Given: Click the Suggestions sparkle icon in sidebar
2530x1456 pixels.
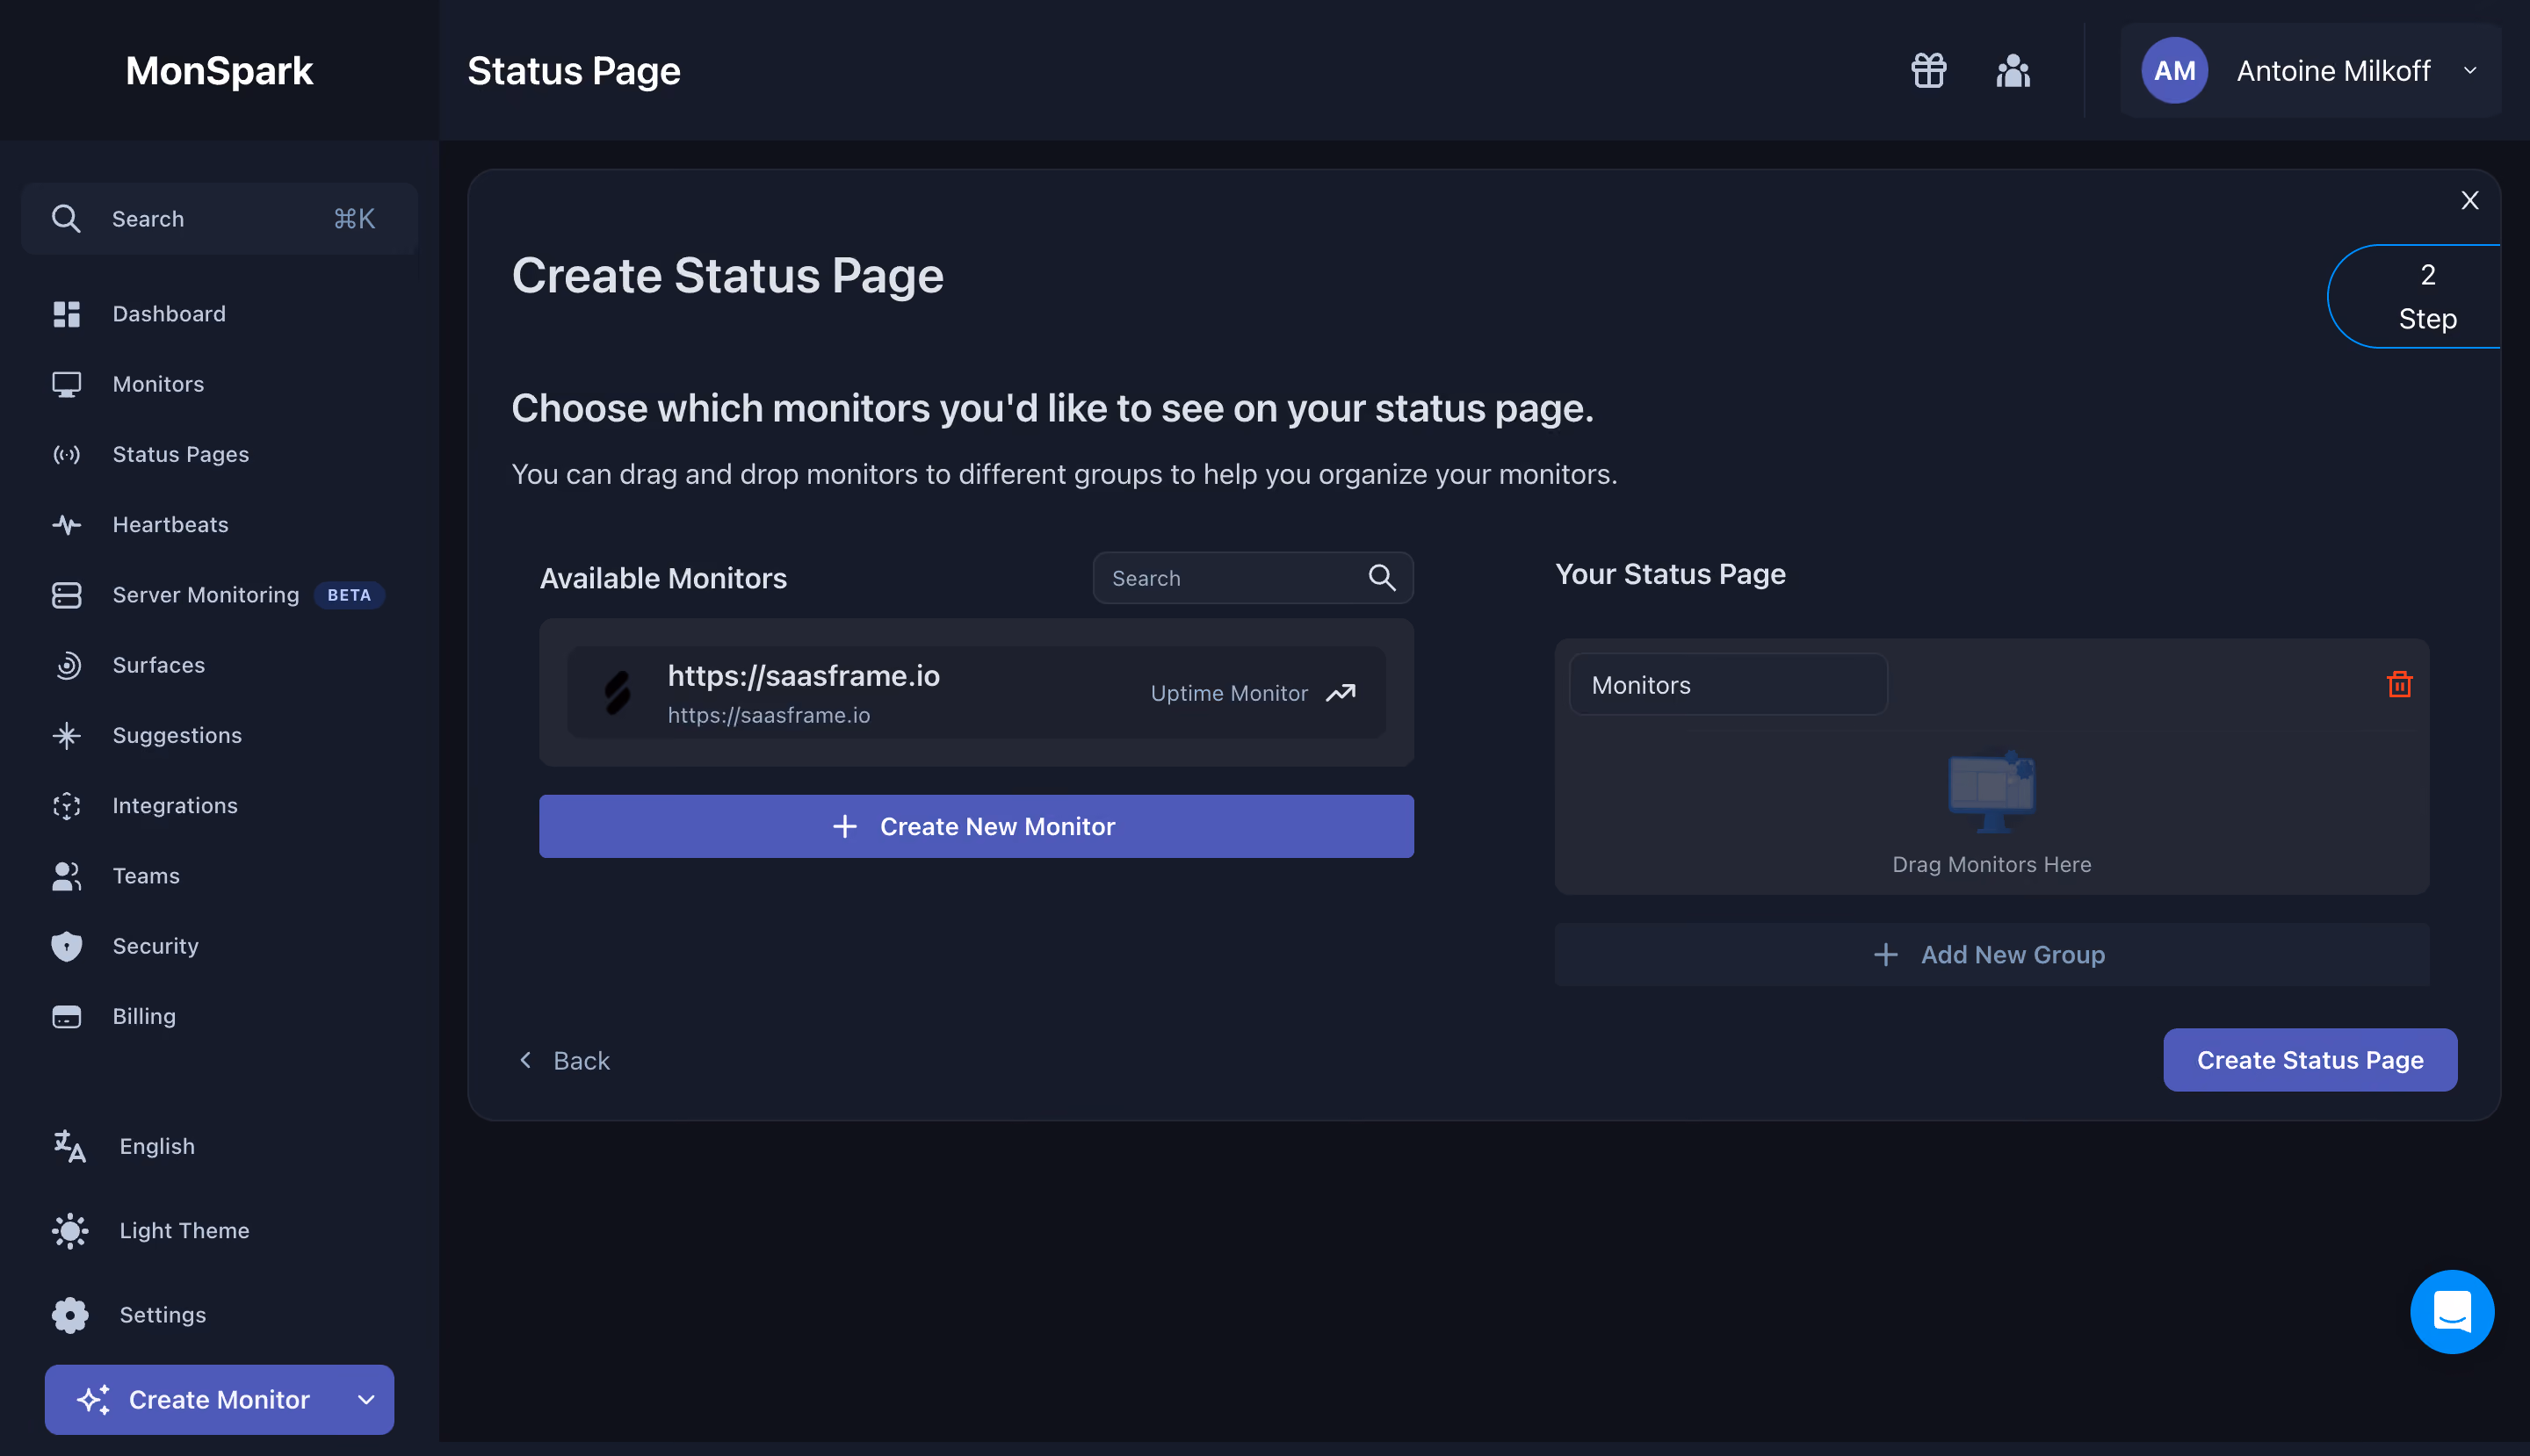Looking at the screenshot, I should tap(67, 736).
